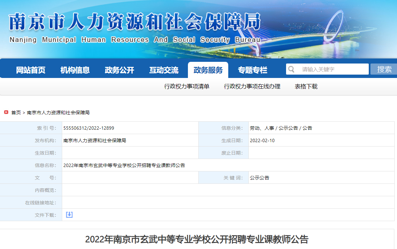Click the site title banner logo
This screenshot has height=249, width=397.
coord(135,22)
